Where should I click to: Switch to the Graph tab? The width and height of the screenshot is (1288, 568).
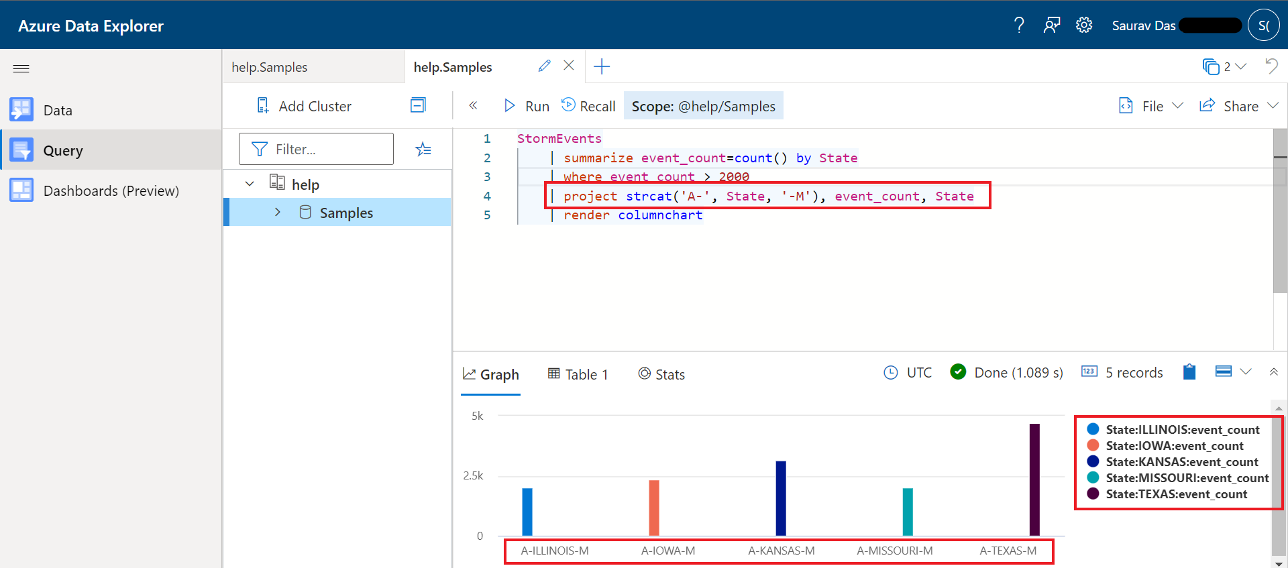click(491, 374)
